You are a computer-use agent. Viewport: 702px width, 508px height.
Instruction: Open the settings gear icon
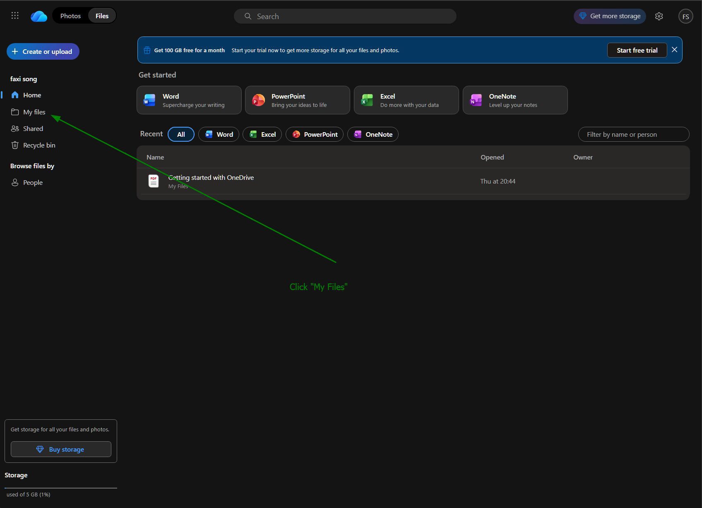coord(659,16)
